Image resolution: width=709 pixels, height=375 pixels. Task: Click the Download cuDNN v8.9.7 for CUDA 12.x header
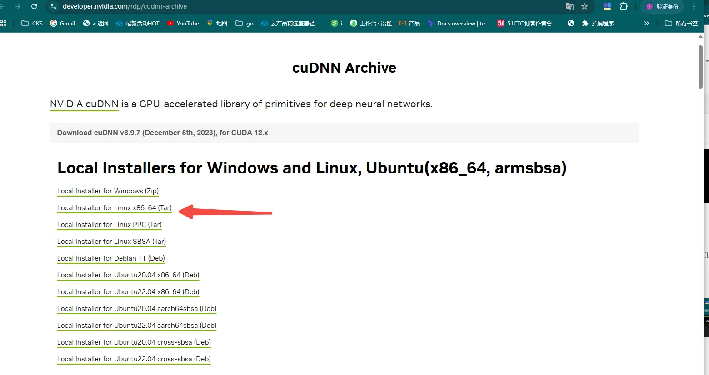point(344,133)
